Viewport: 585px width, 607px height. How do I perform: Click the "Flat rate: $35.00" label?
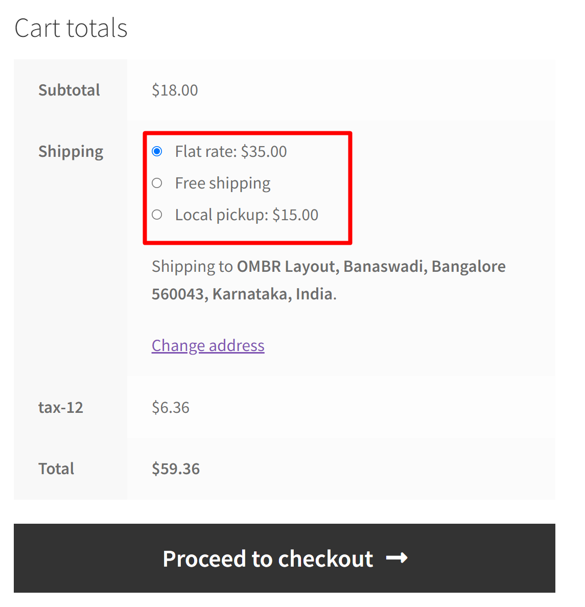(x=231, y=152)
